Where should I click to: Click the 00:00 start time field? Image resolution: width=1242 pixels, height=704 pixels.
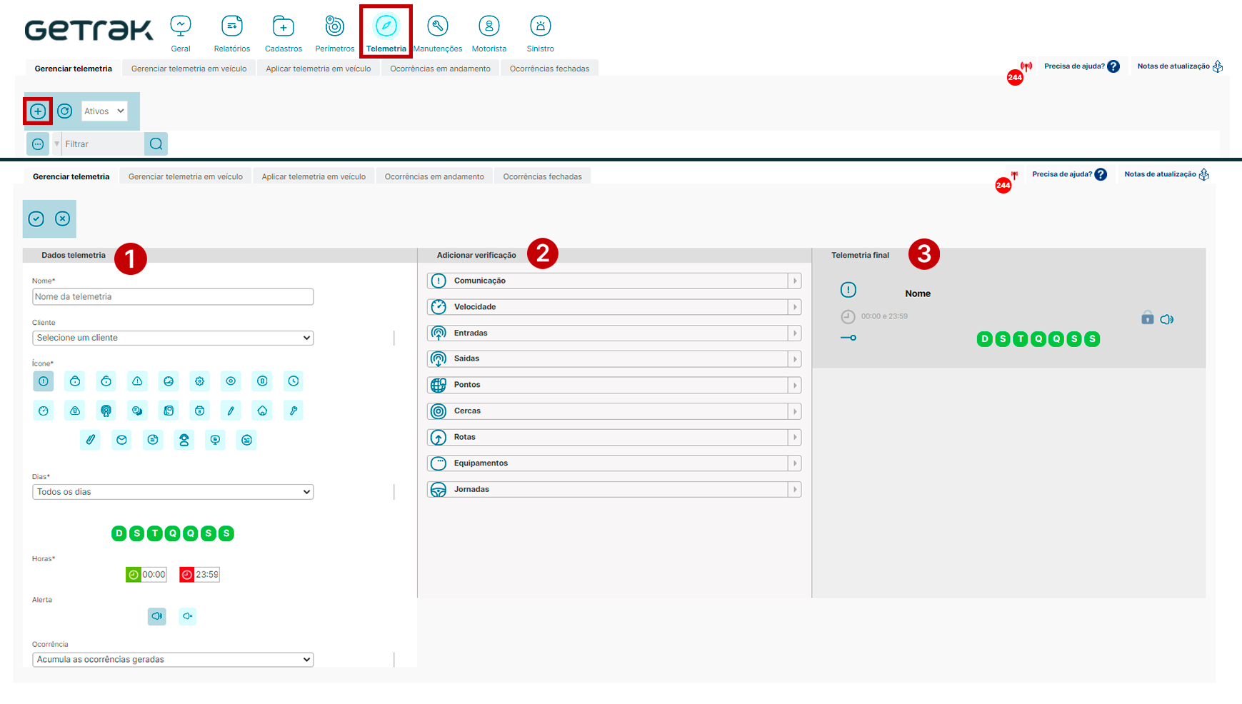pyautogui.click(x=154, y=575)
